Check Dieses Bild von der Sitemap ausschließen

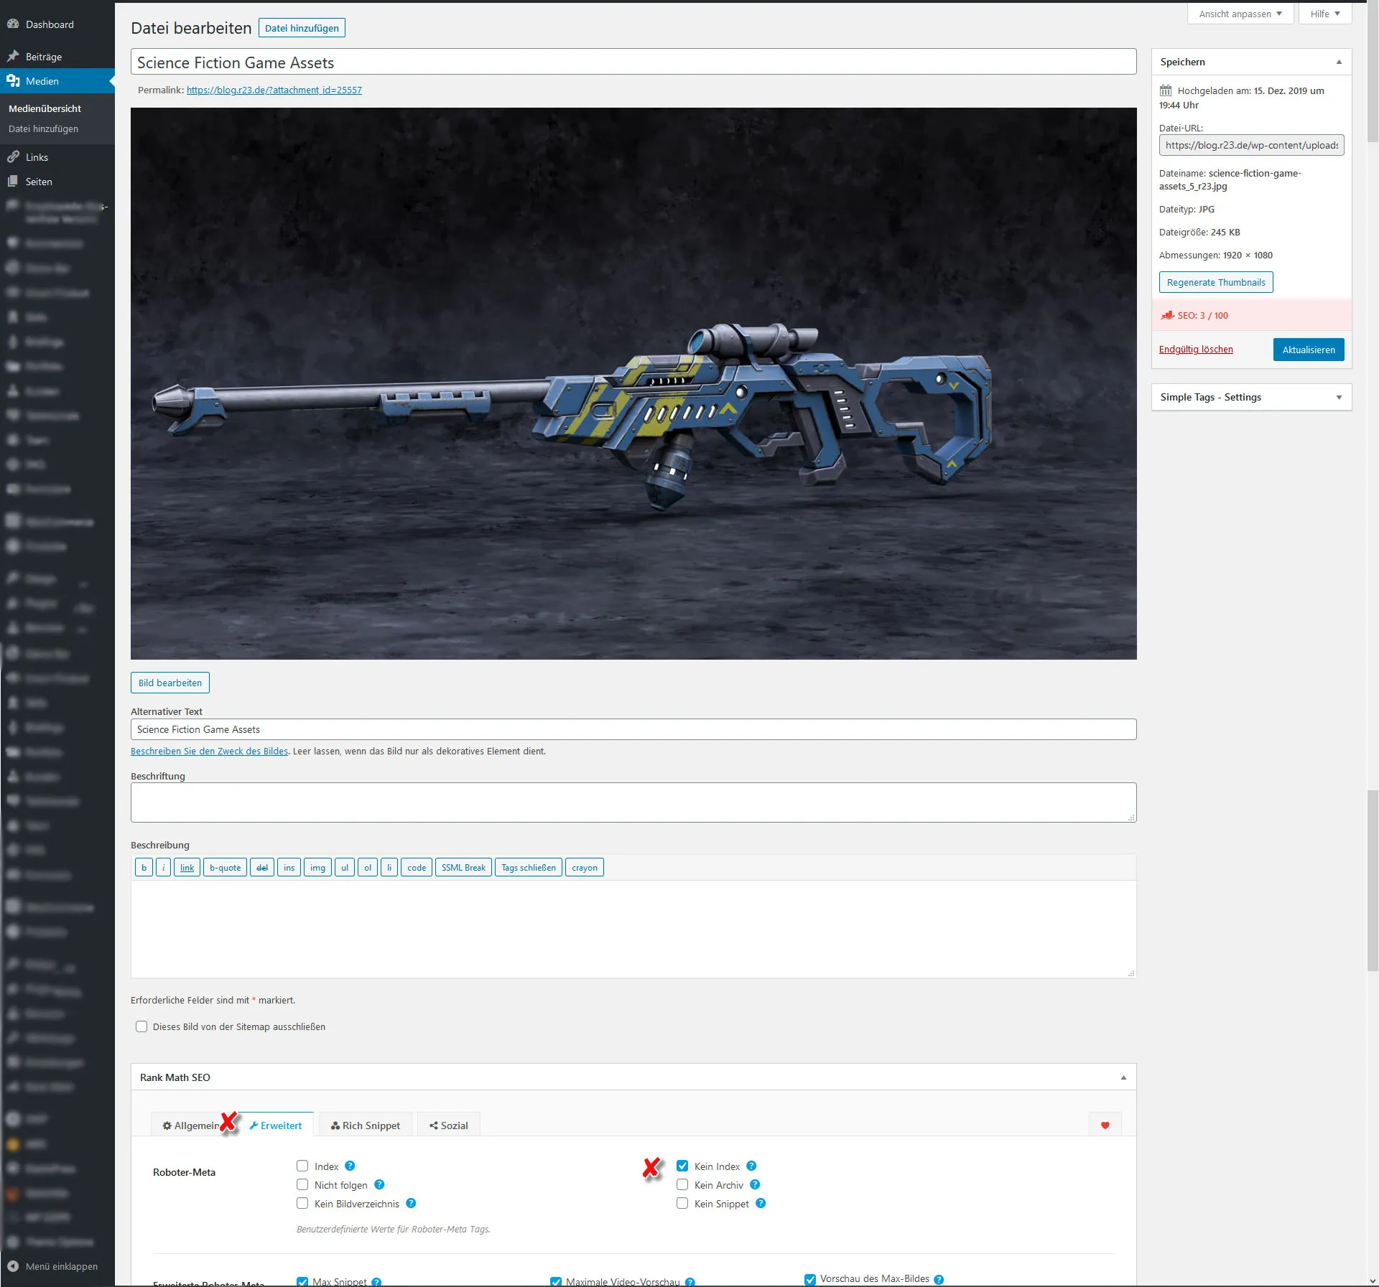click(141, 1026)
